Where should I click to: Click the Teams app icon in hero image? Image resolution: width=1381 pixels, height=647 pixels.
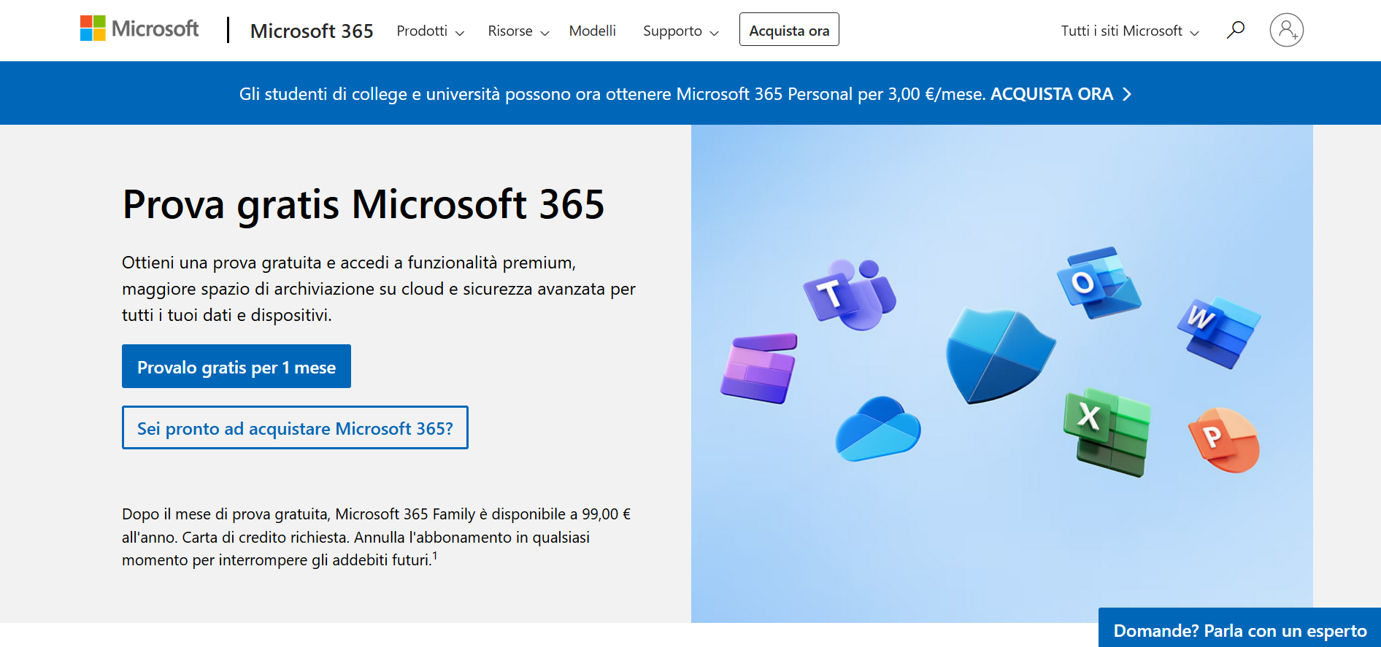(850, 294)
